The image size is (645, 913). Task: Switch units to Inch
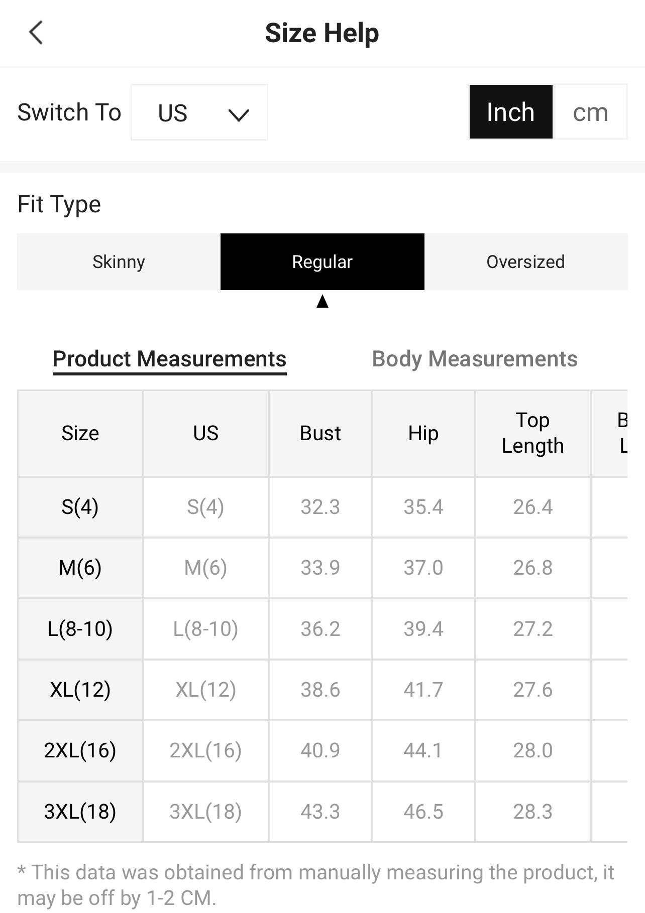tap(510, 112)
